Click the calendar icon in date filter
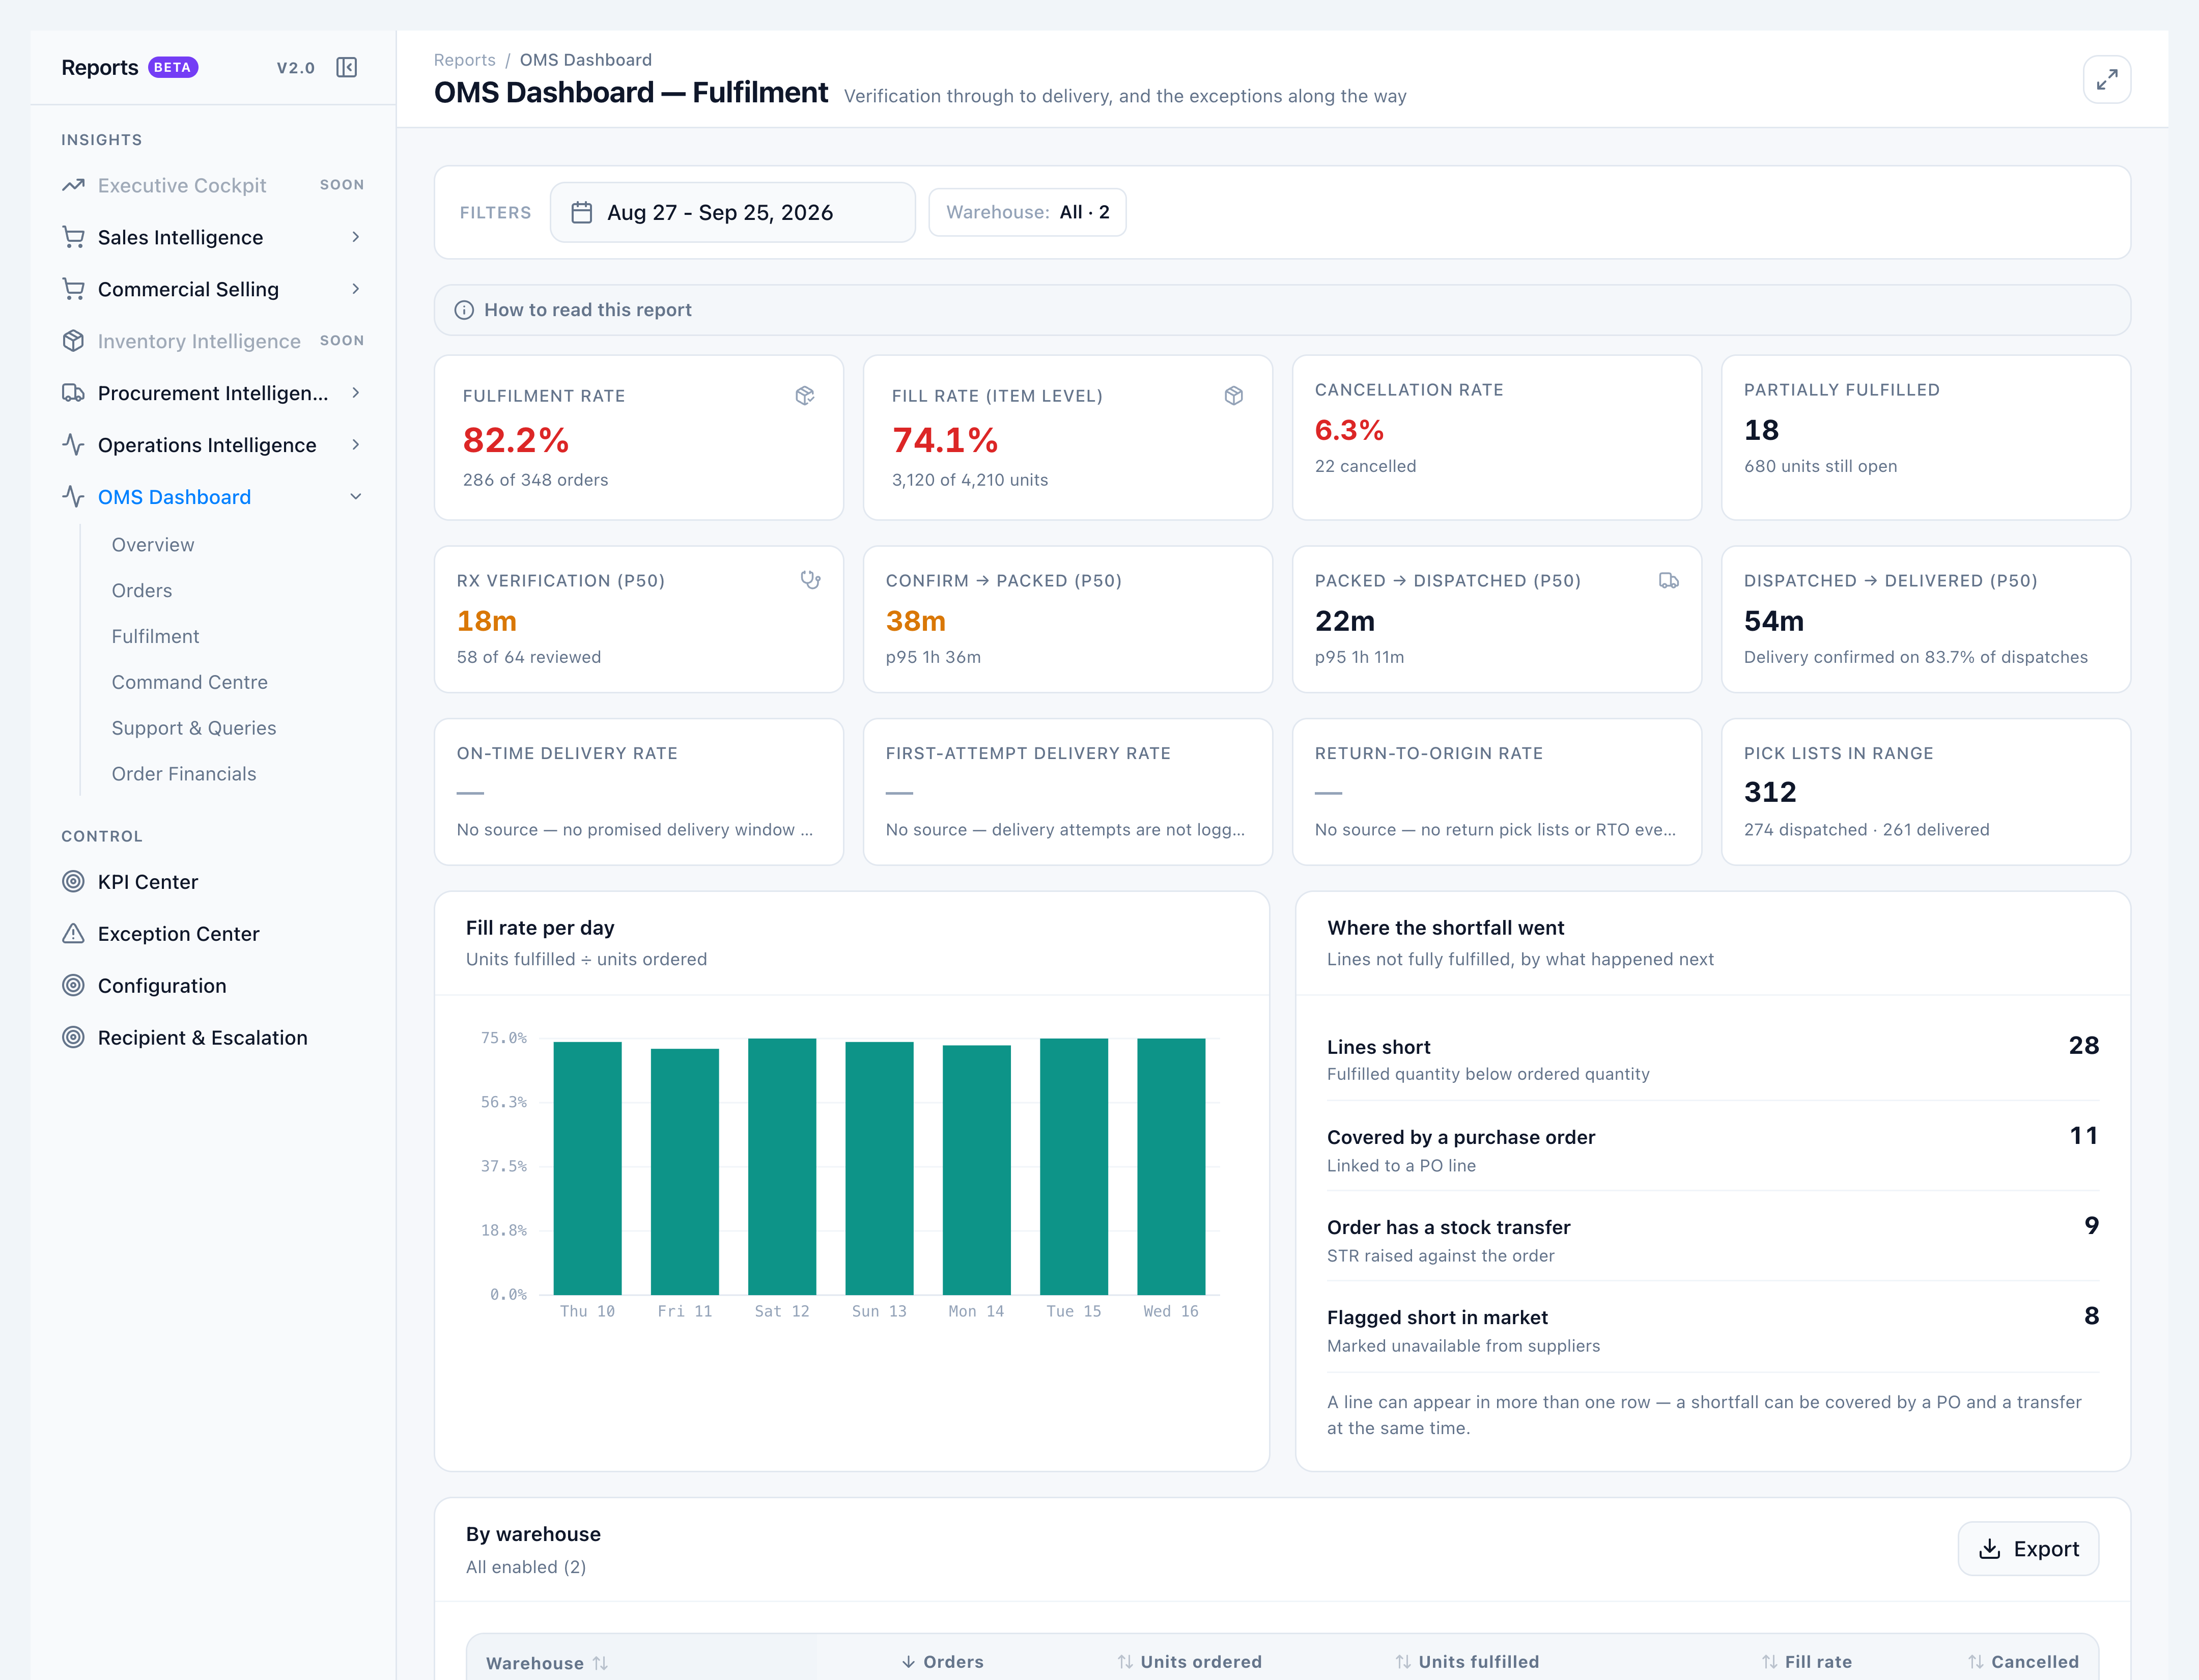Image resolution: width=2199 pixels, height=1680 pixels. coord(581,212)
